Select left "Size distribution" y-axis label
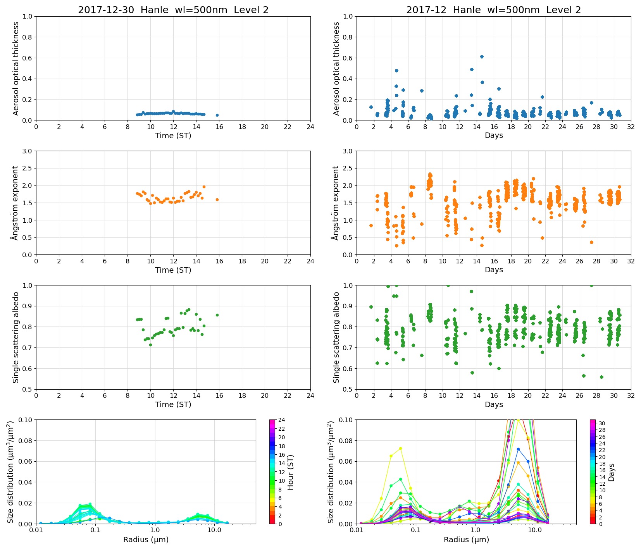 point(11,472)
